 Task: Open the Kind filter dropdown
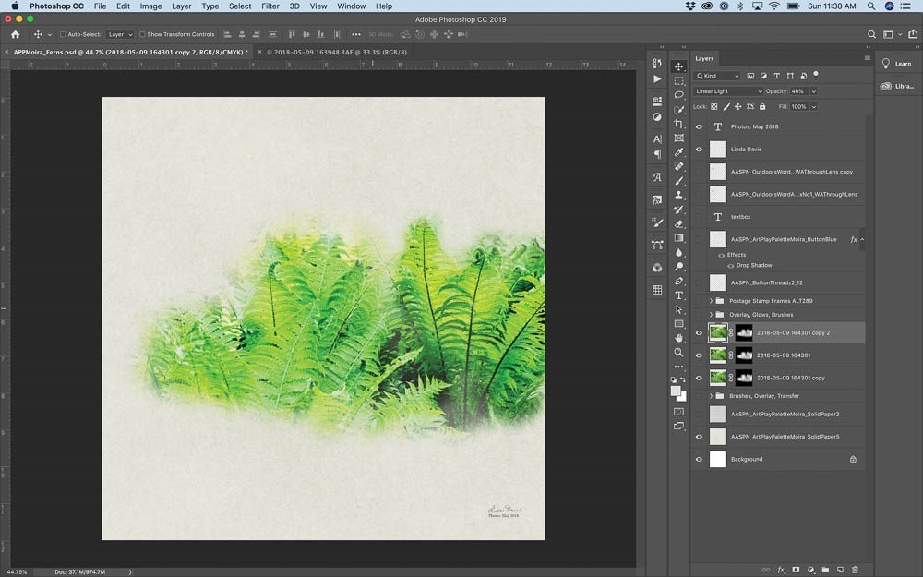(717, 76)
